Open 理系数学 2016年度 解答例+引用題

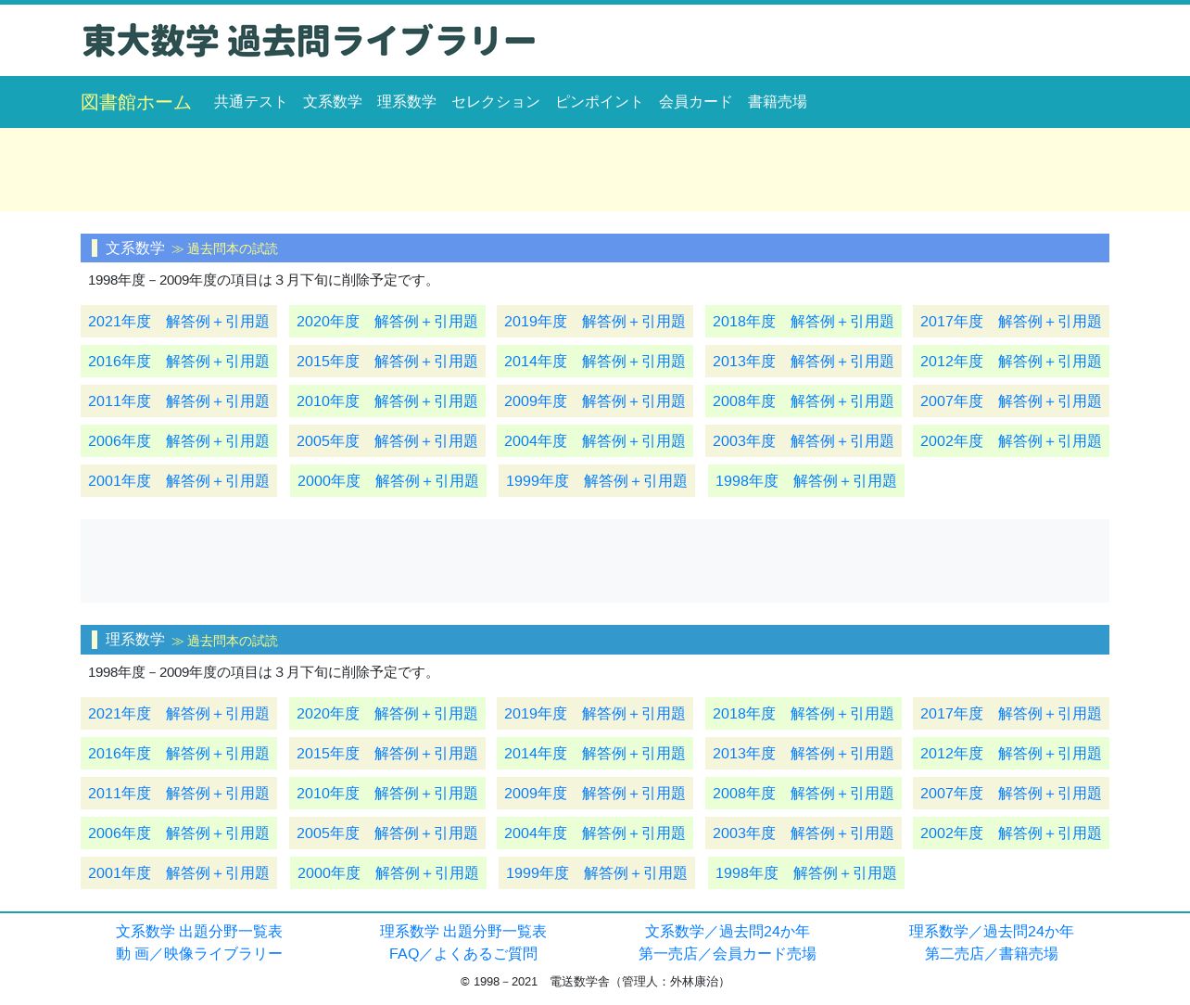tap(179, 754)
